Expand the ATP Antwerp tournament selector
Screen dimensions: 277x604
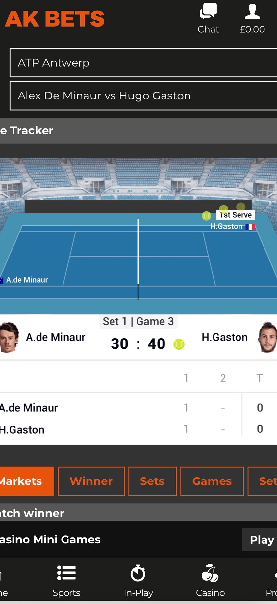[143, 63]
